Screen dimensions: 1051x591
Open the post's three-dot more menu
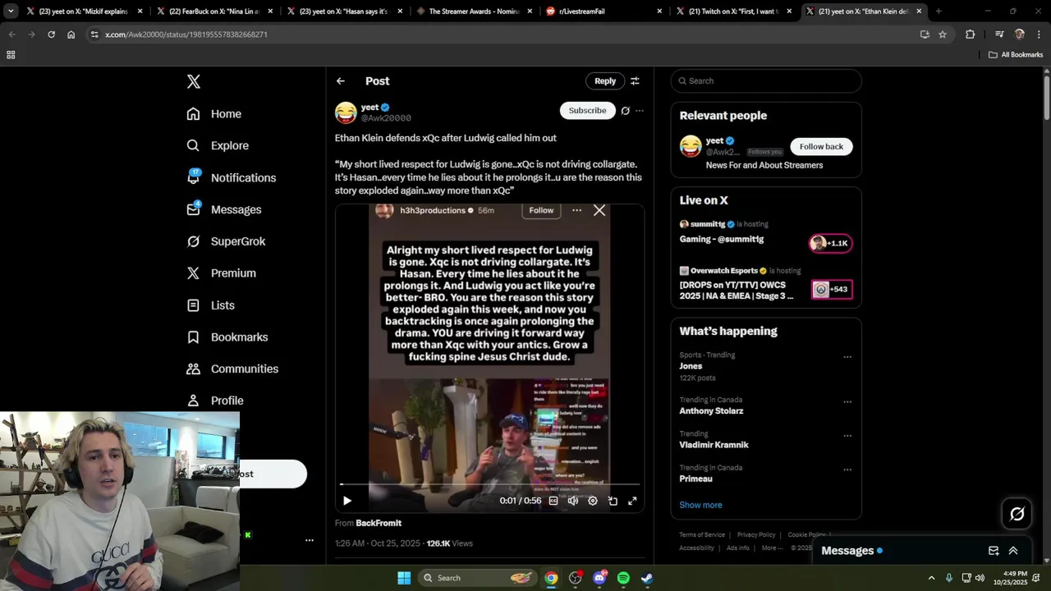640,111
